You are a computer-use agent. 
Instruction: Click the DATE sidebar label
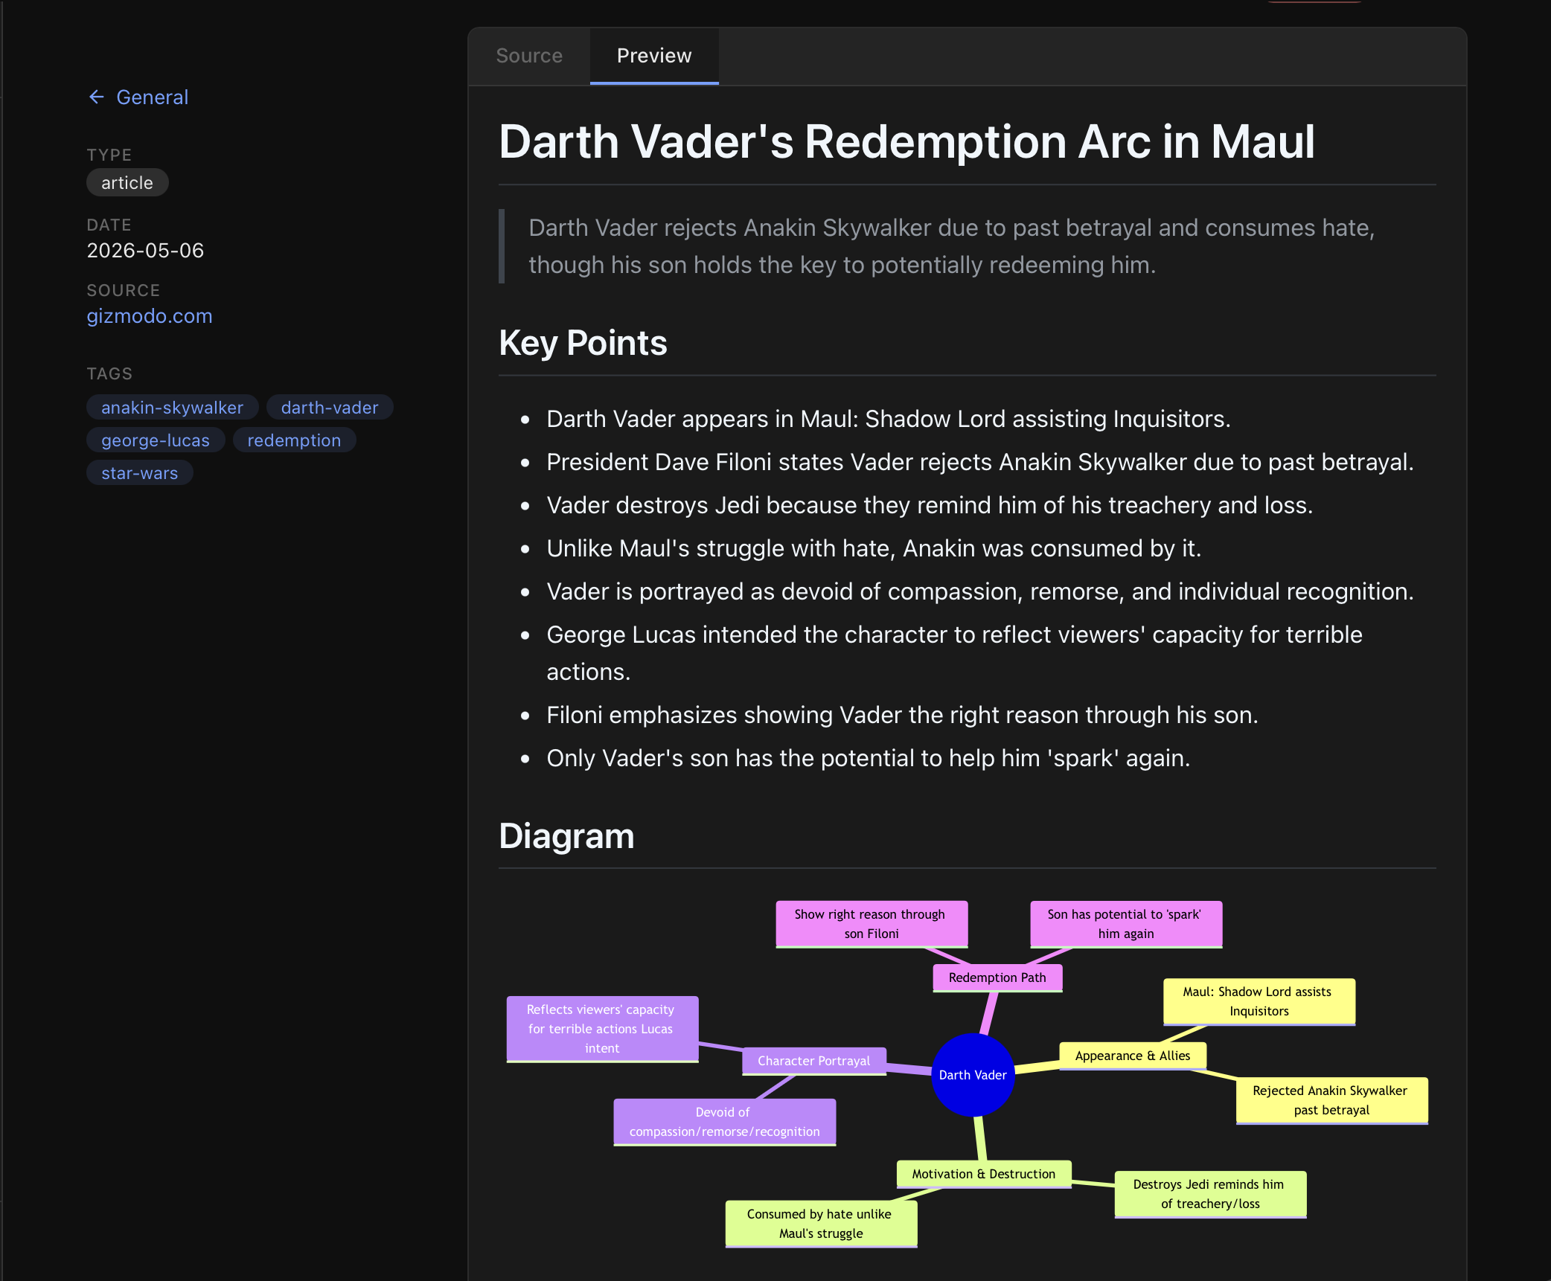tap(109, 225)
